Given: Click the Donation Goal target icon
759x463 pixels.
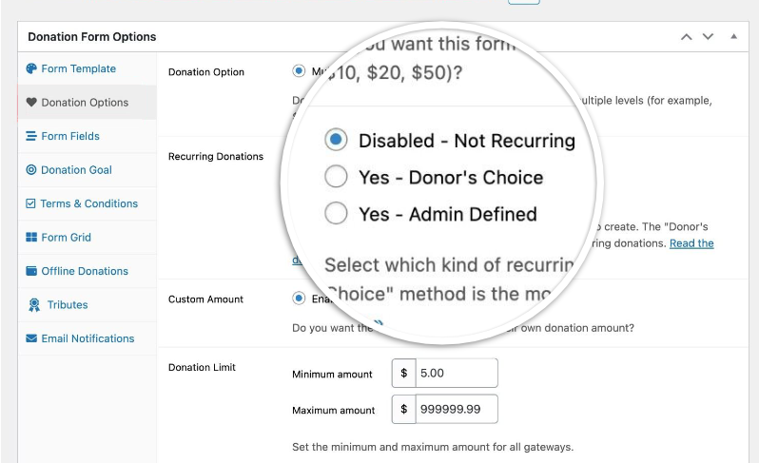Looking at the screenshot, I should point(31,170).
